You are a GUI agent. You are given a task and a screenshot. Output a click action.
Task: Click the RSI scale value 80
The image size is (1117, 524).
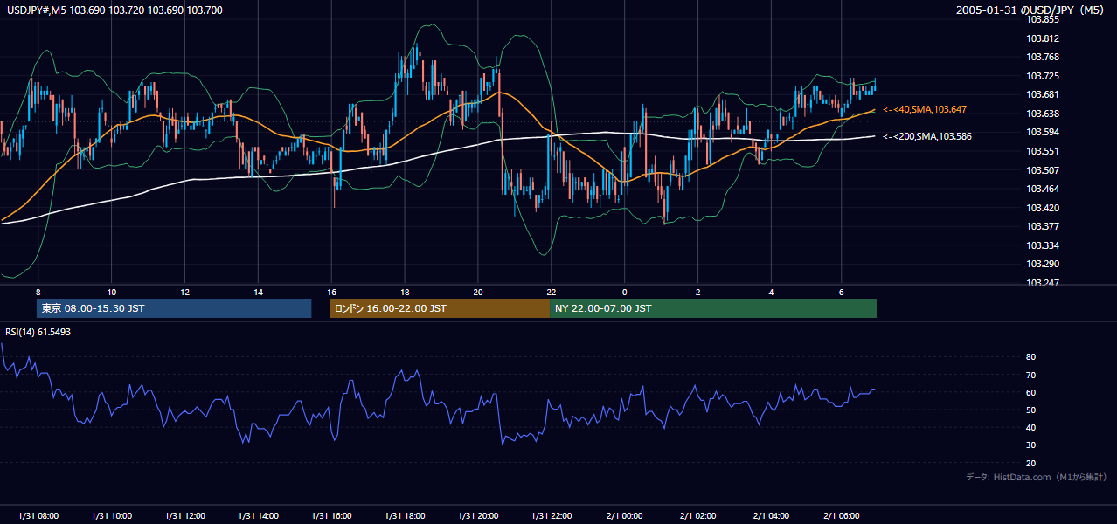click(1030, 357)
